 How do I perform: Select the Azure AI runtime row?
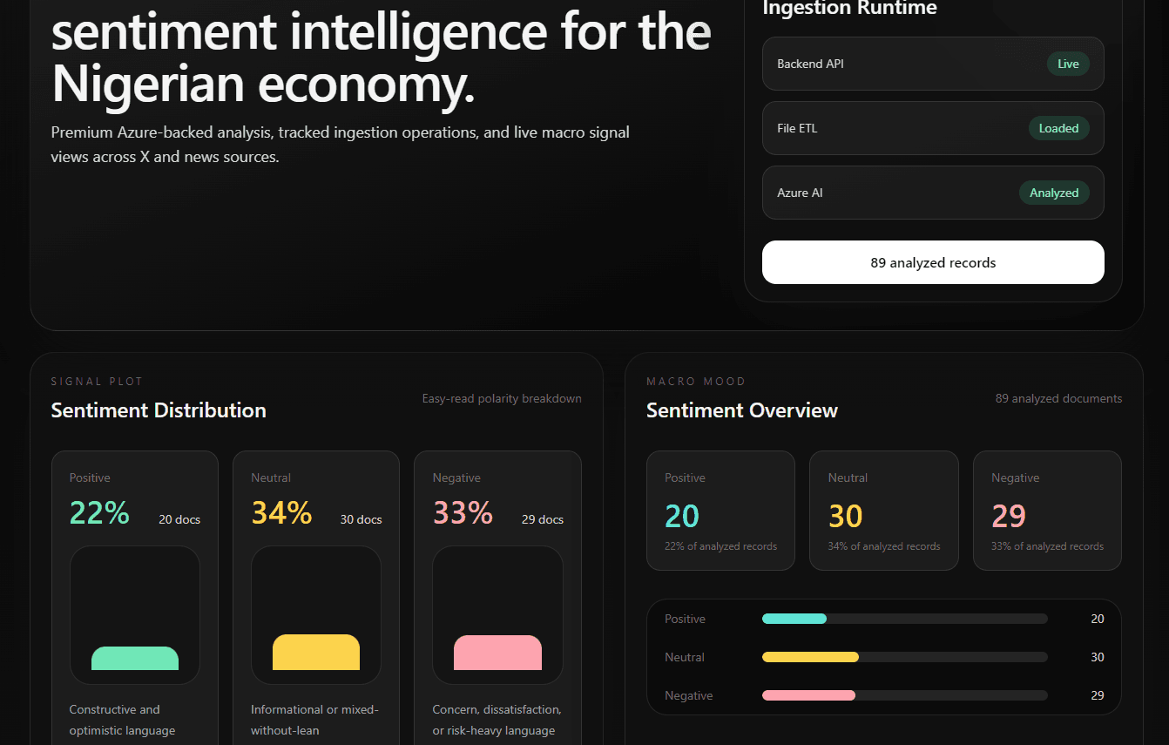pyautogui.click(x=933, y=193)
